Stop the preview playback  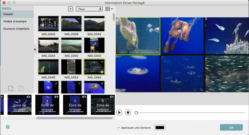coord(128,113)
